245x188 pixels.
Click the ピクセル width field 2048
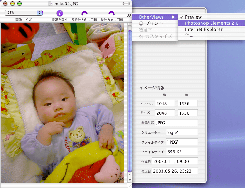coord(165,103)
